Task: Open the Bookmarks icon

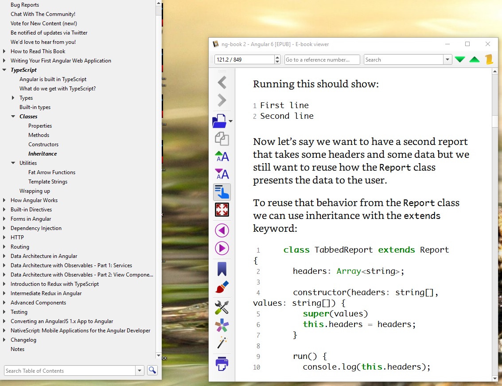Action: coord(222,269)
